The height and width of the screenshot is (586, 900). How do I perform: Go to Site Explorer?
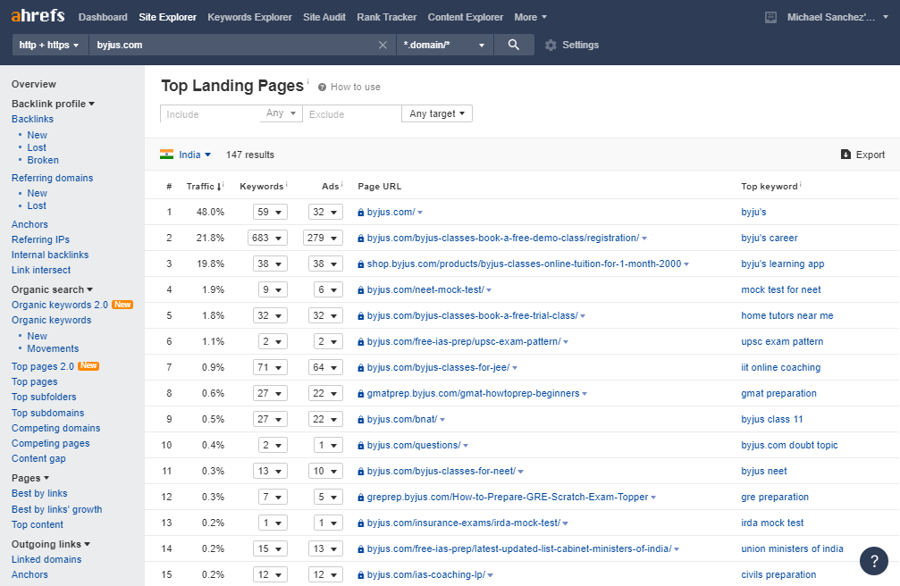pyautogui.click(x=168, y=17)
